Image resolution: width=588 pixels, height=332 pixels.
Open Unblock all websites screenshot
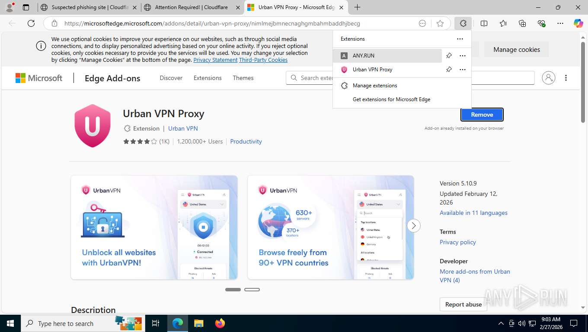154,227
